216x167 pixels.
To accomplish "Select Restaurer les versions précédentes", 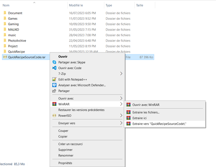I will coord(81,110).
